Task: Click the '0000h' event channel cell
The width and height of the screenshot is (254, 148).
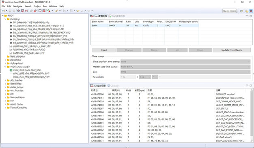Action: pos(116,25)
